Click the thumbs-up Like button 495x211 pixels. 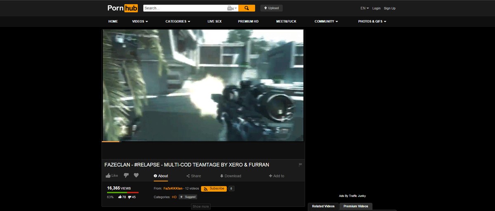112,176
